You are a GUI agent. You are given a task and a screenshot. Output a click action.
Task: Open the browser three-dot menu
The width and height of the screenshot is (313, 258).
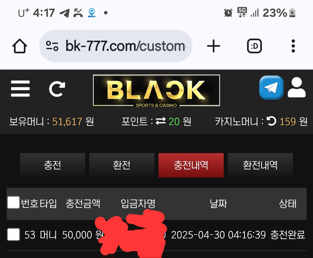[x=293, y=46]
